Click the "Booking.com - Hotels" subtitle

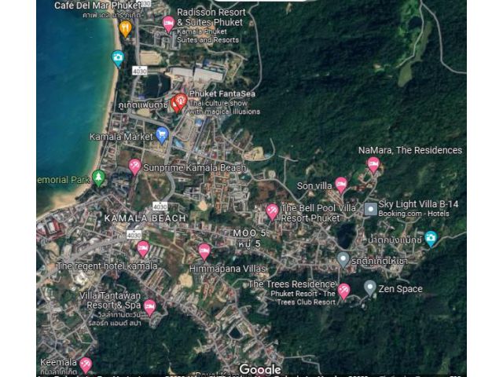coord(413,214)
